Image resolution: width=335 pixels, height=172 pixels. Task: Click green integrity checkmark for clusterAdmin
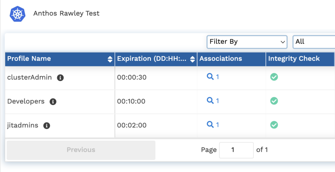coord(274,77)
